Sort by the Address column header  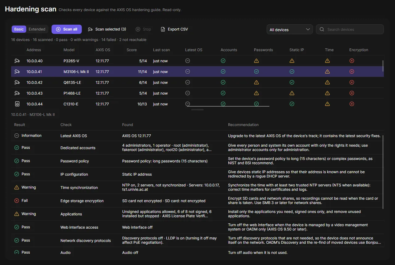click(34, 50)
